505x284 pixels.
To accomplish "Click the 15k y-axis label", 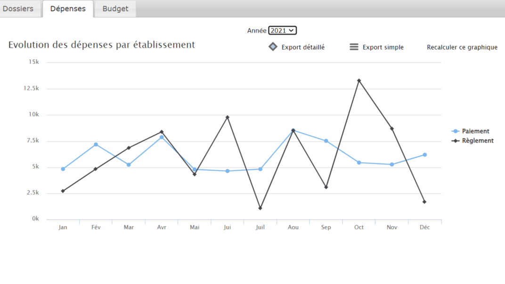I will (34, 62).
